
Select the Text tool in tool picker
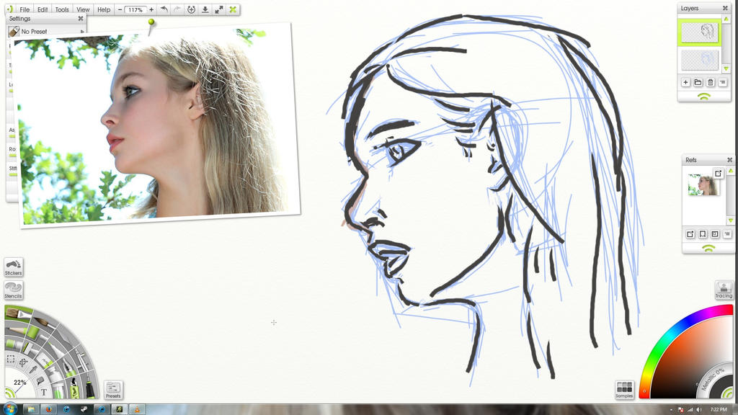pyautogui.click(x=44, y=392)
